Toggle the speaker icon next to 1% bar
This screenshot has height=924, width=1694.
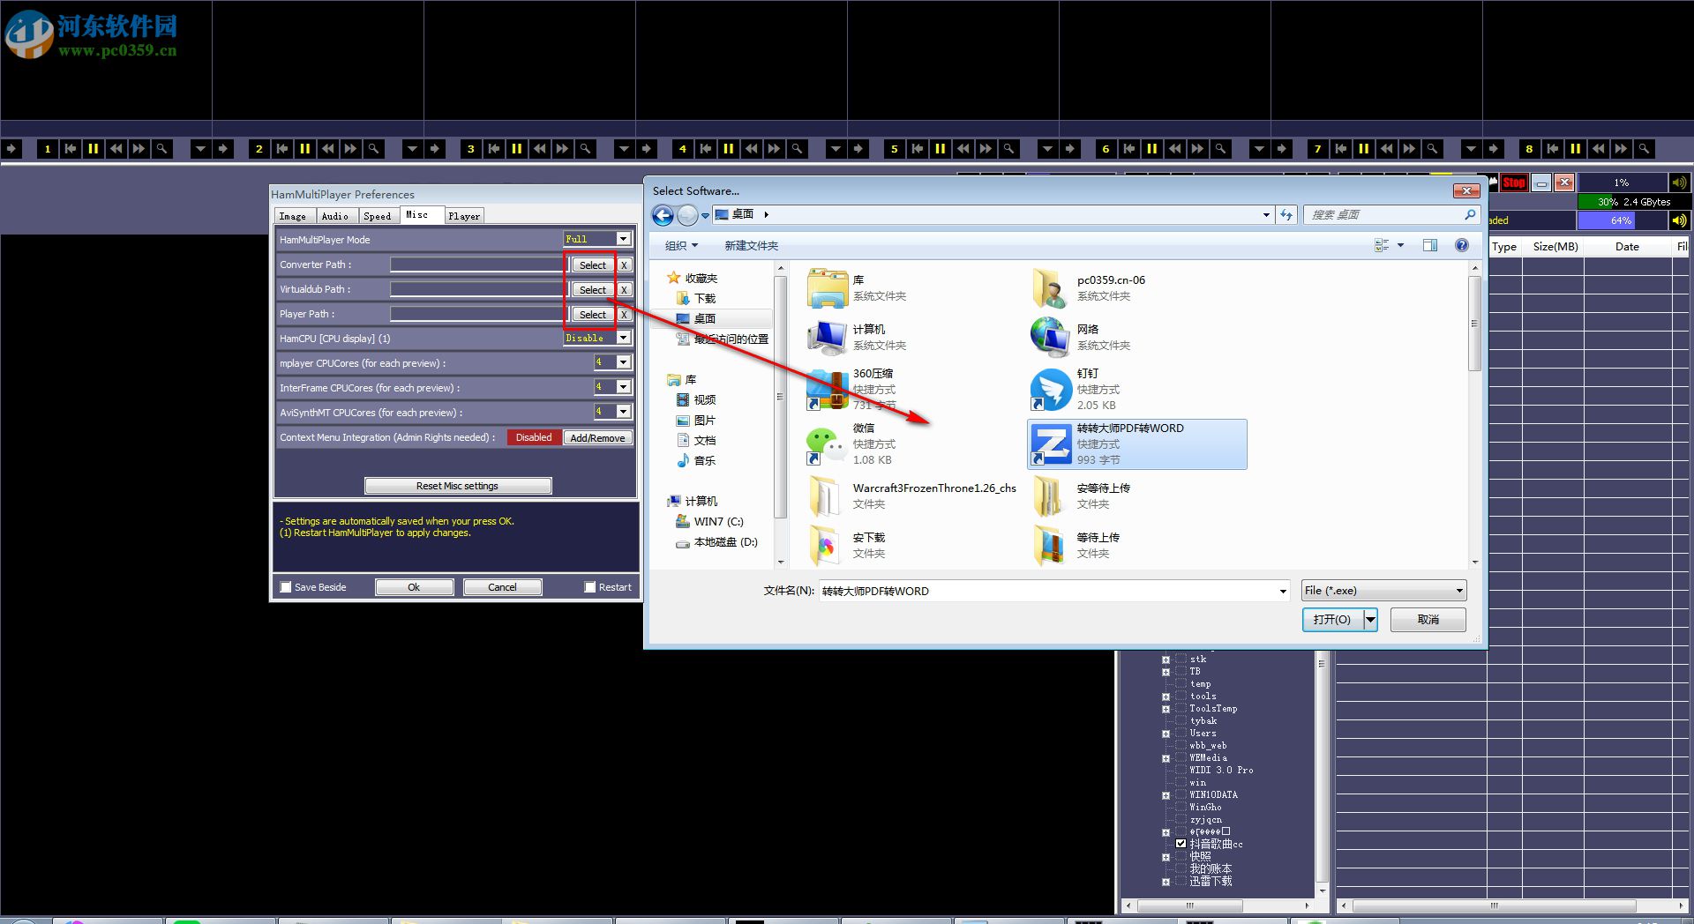1679,183
